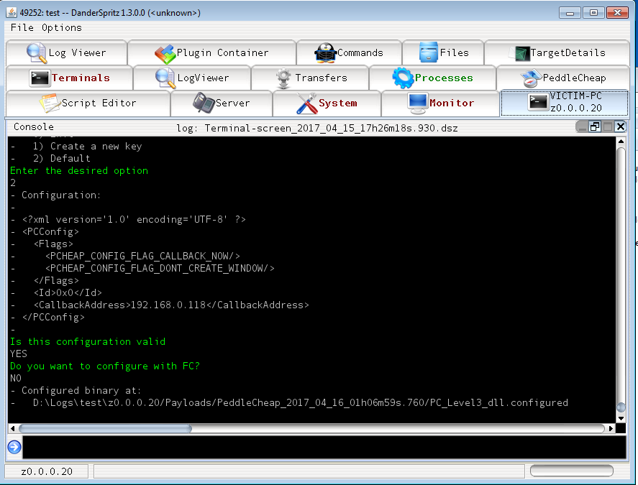Click the CallbackAddress 192.168.0.118 line
Image resolution: width=638 pixels, height=485 pixels.
[x=171, y=305]
